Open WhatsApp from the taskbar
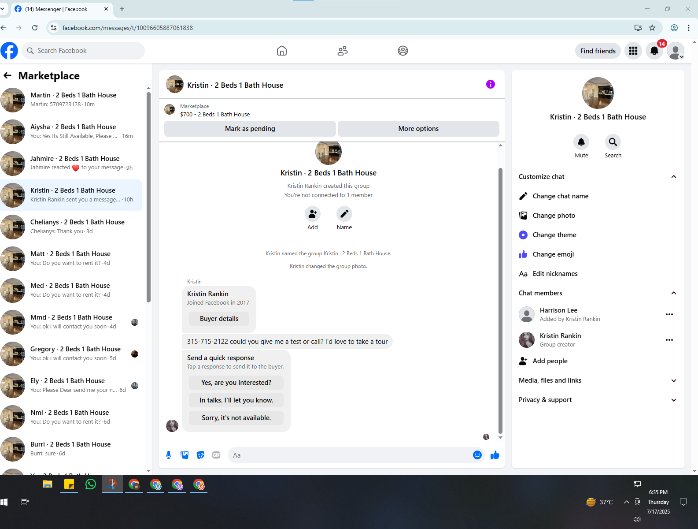The image size is (698, 529). (91, 484)
